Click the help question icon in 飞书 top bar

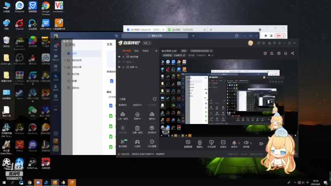(237, 36)
